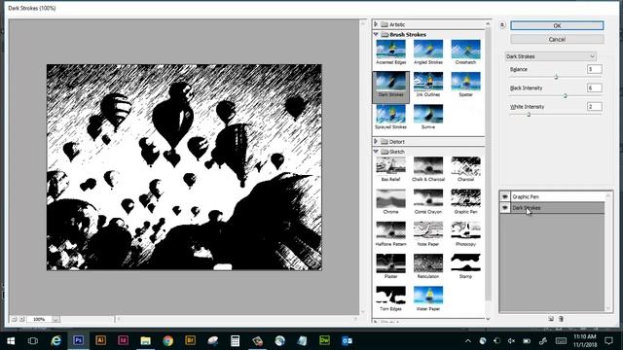This screenshot has width=623, height=350.
Task: Click OK to apply the filters
Action: [x=557, y=25]
